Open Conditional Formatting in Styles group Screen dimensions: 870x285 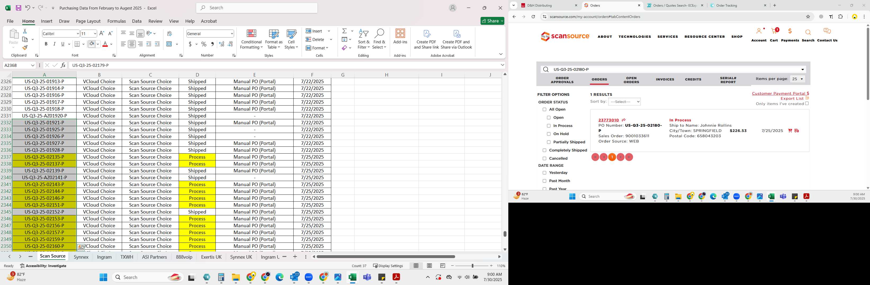point(251,39)
